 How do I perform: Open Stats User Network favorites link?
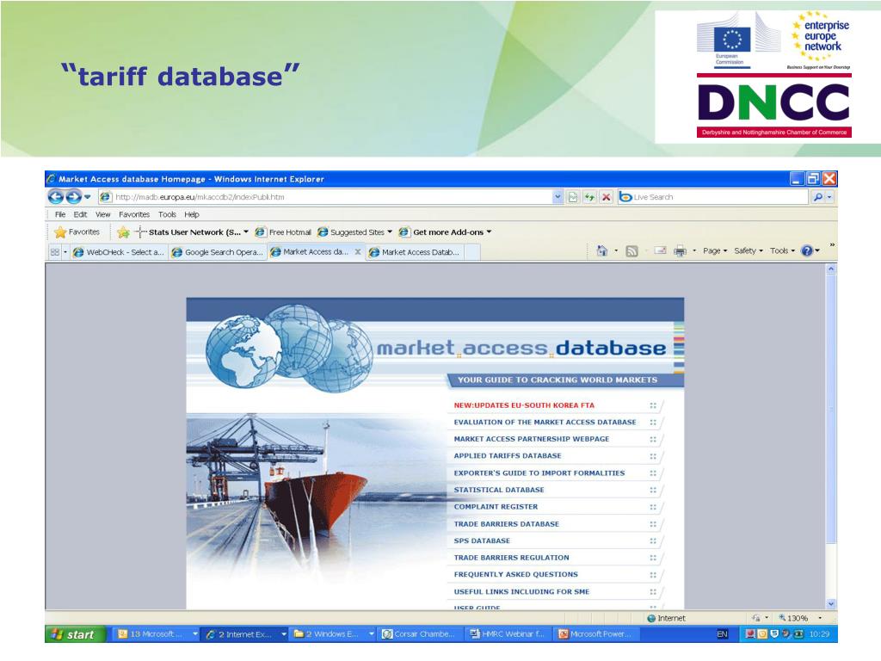point(191,232)
